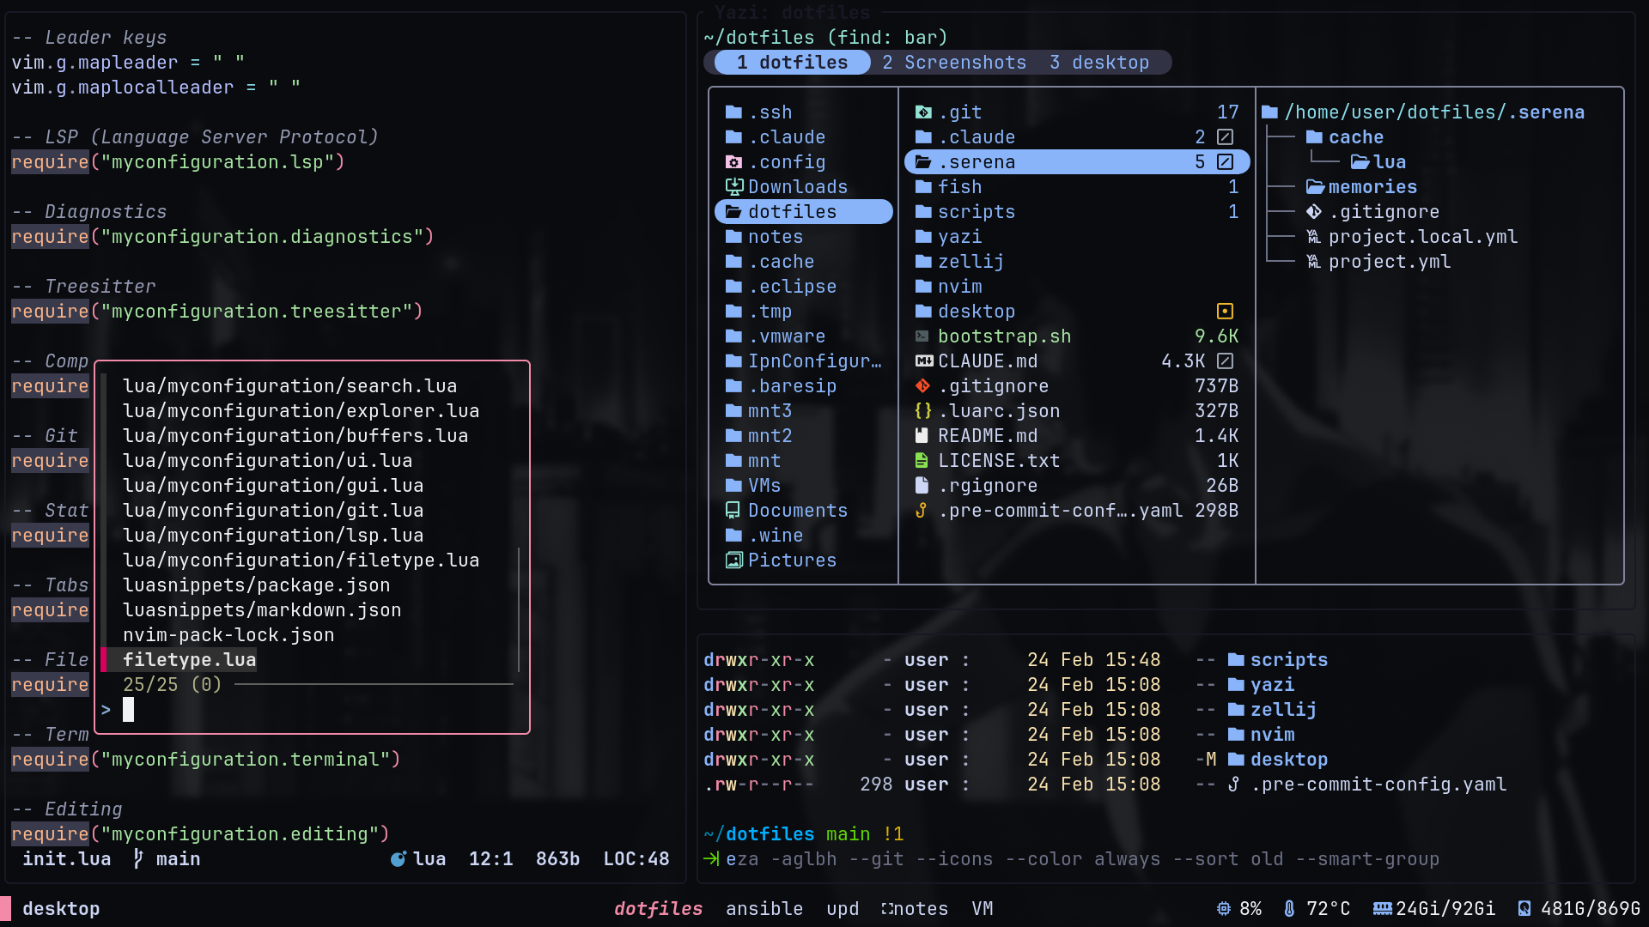This screenshot has height=927, width=1649.
Task: Expand the memories folder in preview
Action: tap(1361, 187)
